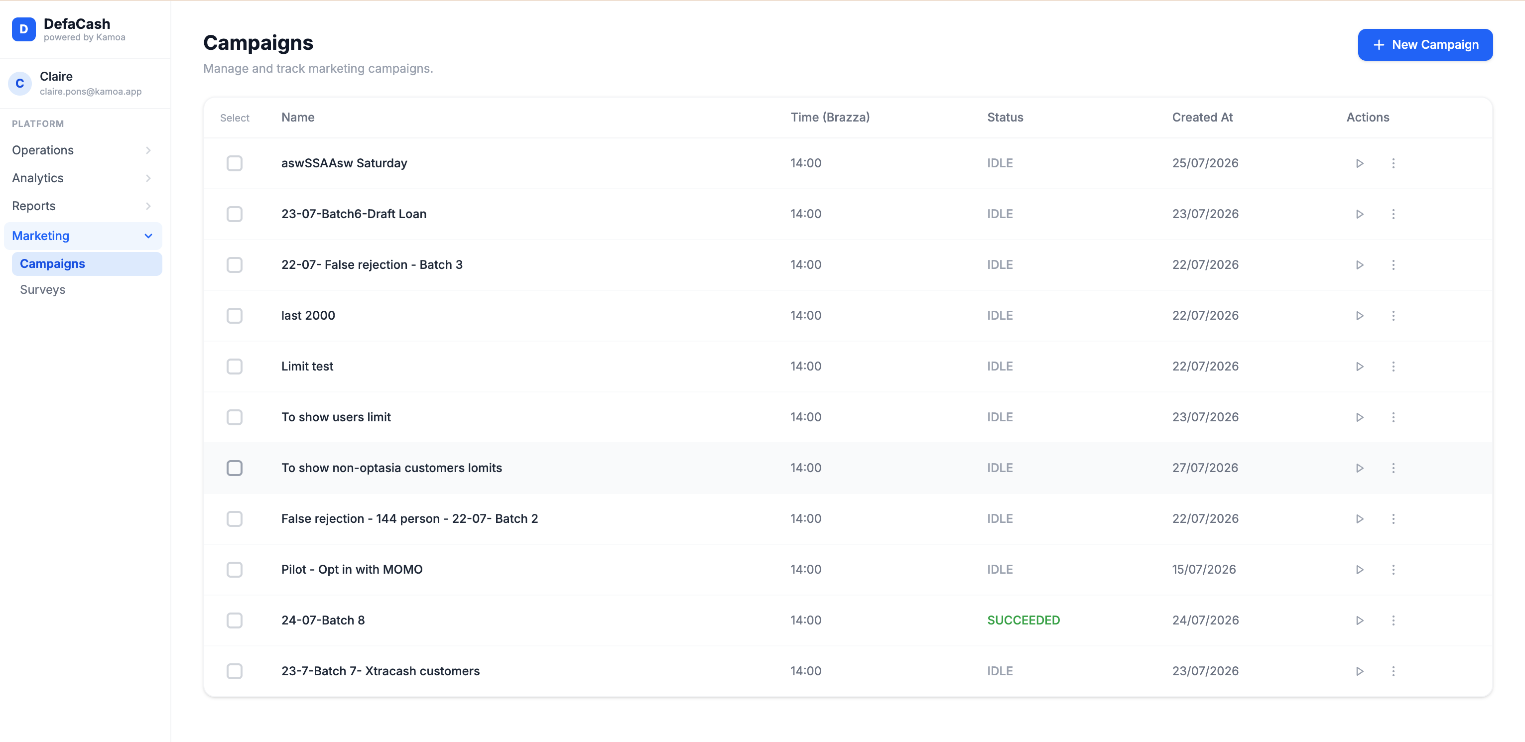Check the 24-07-Batch 8 checkbox
1525x742 pixels.
(x=235, y=620)
